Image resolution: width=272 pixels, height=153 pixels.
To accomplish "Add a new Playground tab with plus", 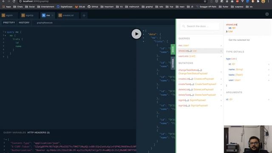I will [84, 15].
